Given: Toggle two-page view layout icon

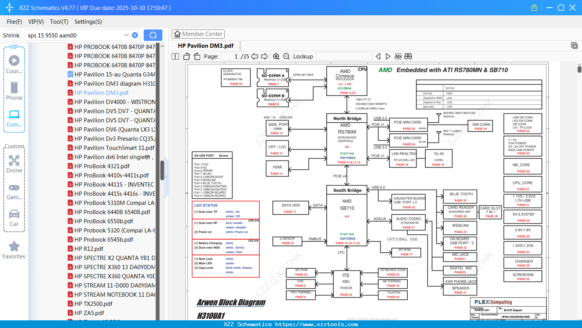Looking at the screenshot, I should 175,56.
